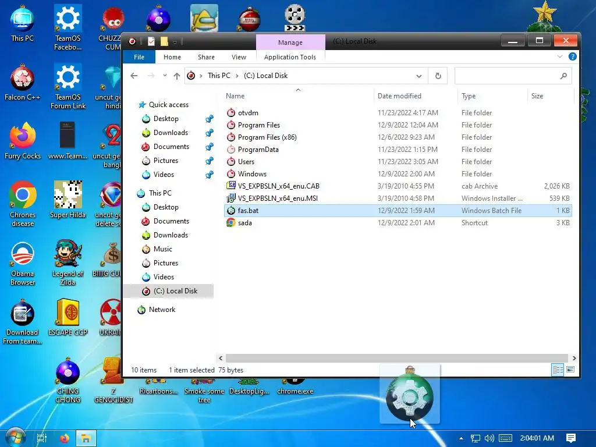Unpin Desktop from Quick access pin icon
Screen dimensions: 596x447
(209, 119)
